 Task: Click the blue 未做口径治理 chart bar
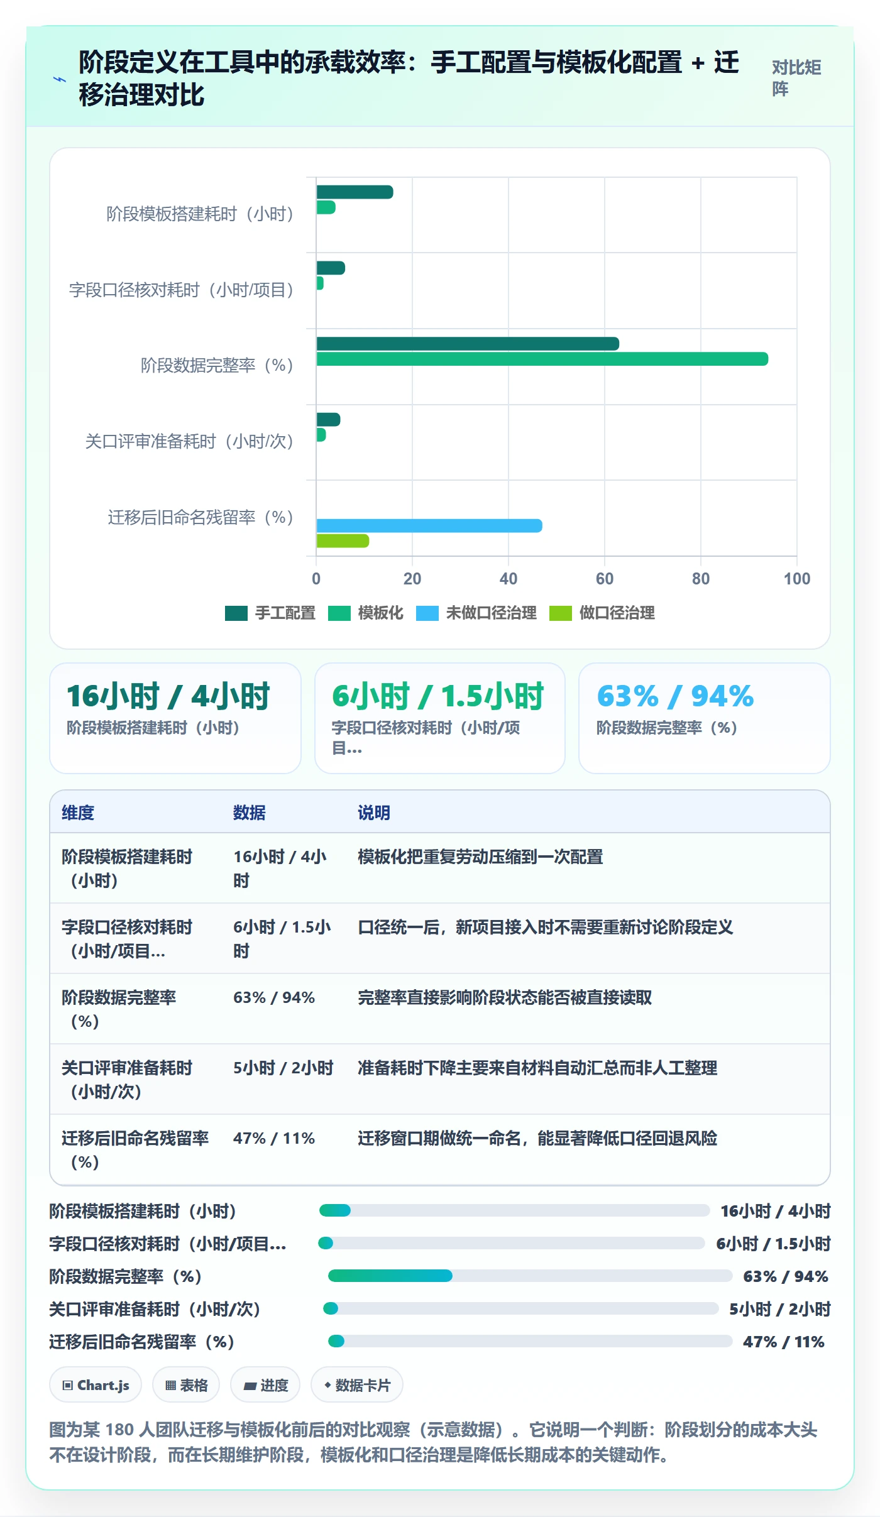(429, 525)
